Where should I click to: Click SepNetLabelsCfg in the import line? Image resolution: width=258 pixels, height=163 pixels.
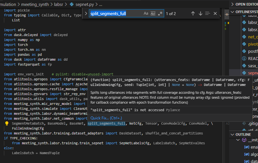(x=134, y=143)
